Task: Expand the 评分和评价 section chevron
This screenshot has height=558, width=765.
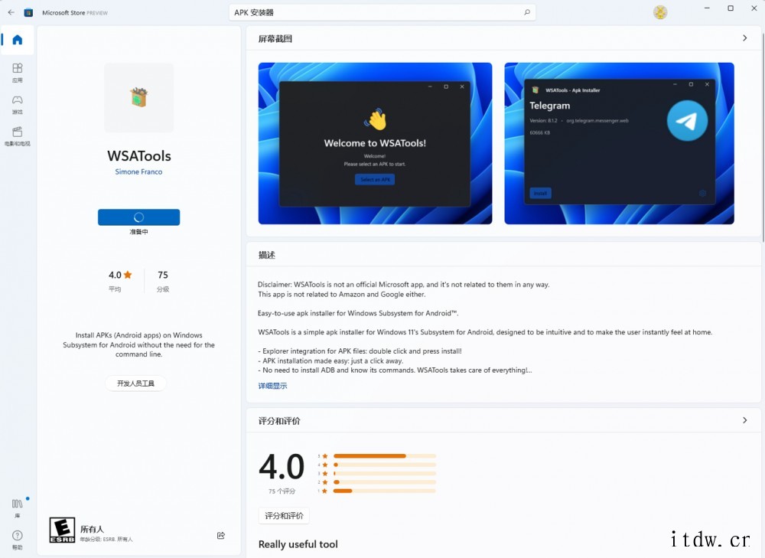Action: click(x=744, y=420)
